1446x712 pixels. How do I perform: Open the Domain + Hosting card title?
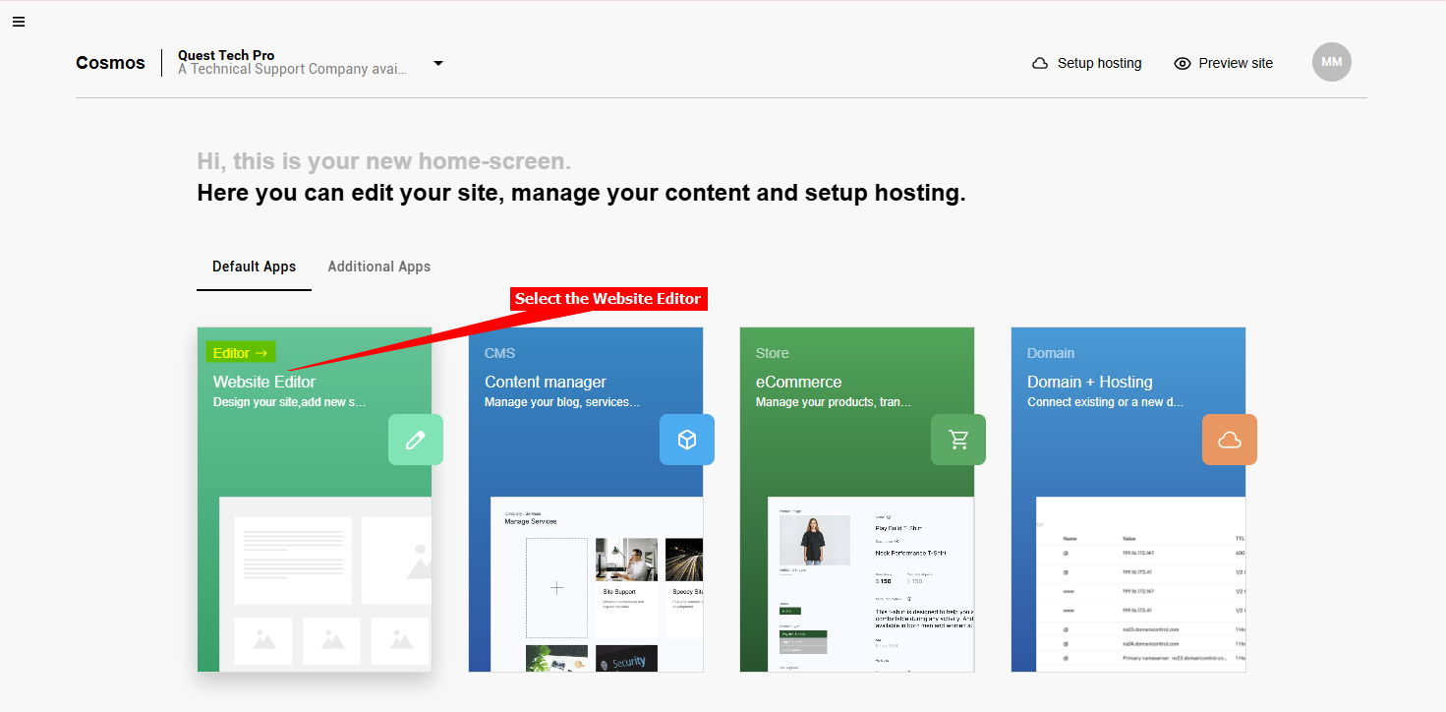click(x=1090, y=382)
